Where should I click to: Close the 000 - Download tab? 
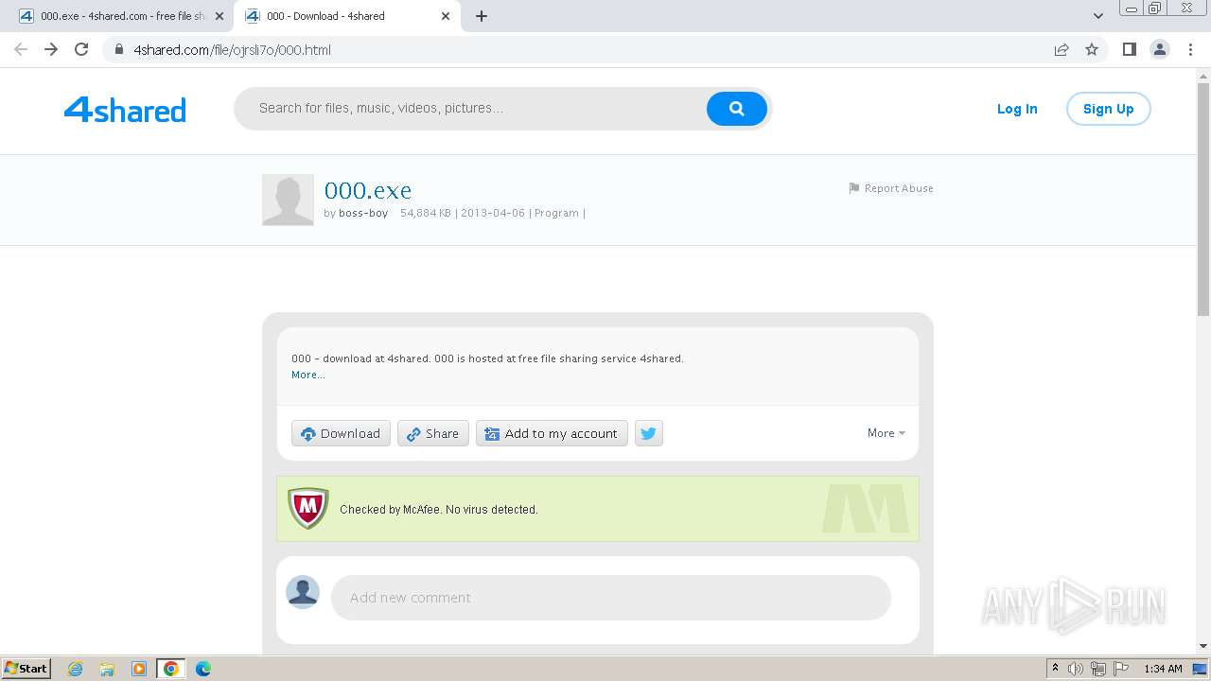click(446, 16)
